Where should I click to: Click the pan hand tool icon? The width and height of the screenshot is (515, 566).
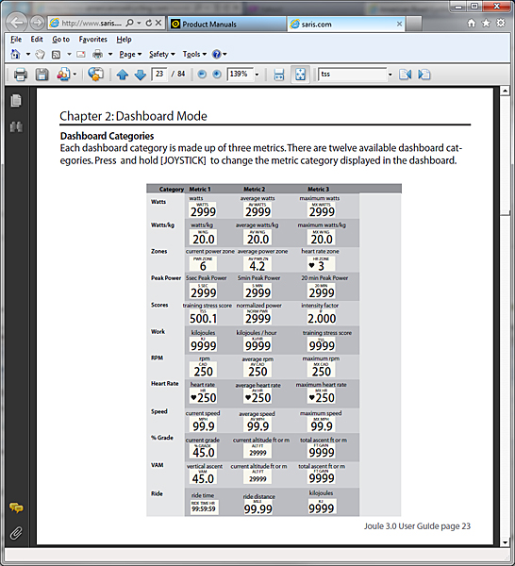(x=40, y=55)
